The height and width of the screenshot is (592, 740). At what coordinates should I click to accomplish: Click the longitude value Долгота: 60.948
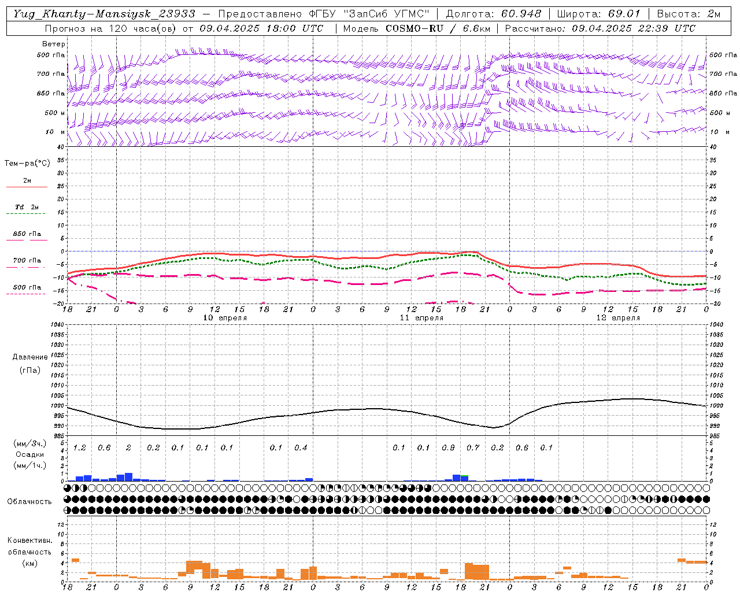coord(494,14)
